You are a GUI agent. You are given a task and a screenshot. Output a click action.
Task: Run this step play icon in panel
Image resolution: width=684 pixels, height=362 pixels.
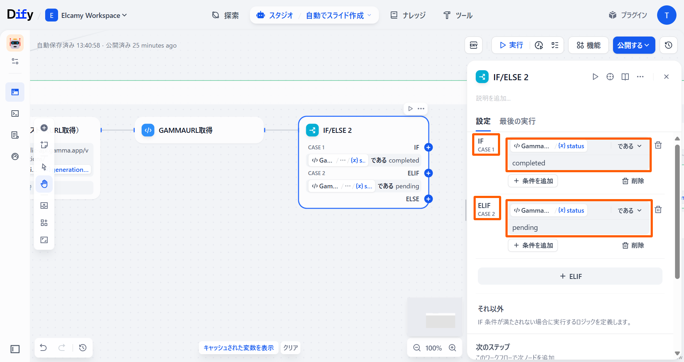point(595,77)
